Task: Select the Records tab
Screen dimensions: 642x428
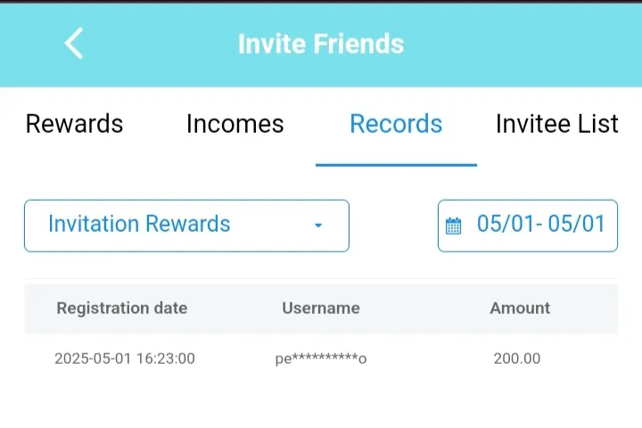Action: 396,124
